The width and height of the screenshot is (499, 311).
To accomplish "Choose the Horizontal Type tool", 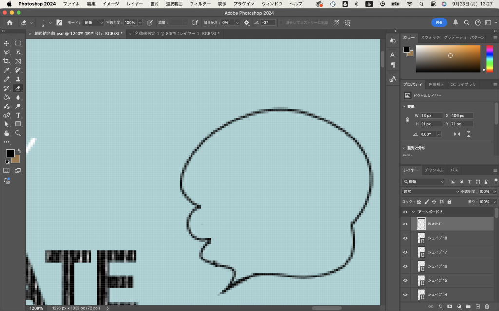I will 18,115.
